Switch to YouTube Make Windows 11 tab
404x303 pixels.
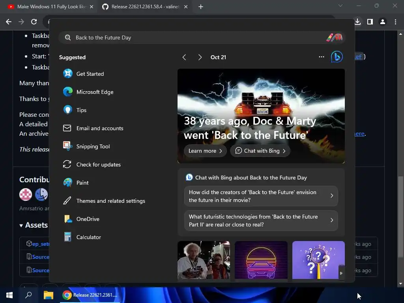(51, 7)
